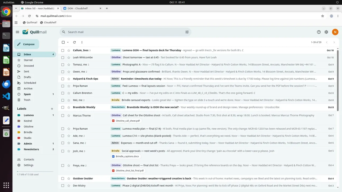Open Thunderbird from the dock
342x192 pixels.
(6, 84)
